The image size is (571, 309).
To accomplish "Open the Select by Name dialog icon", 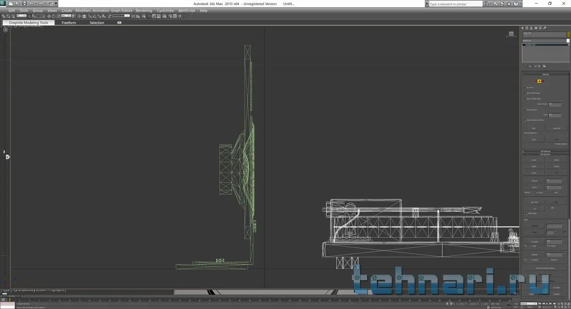I will [x=33, y=16].
